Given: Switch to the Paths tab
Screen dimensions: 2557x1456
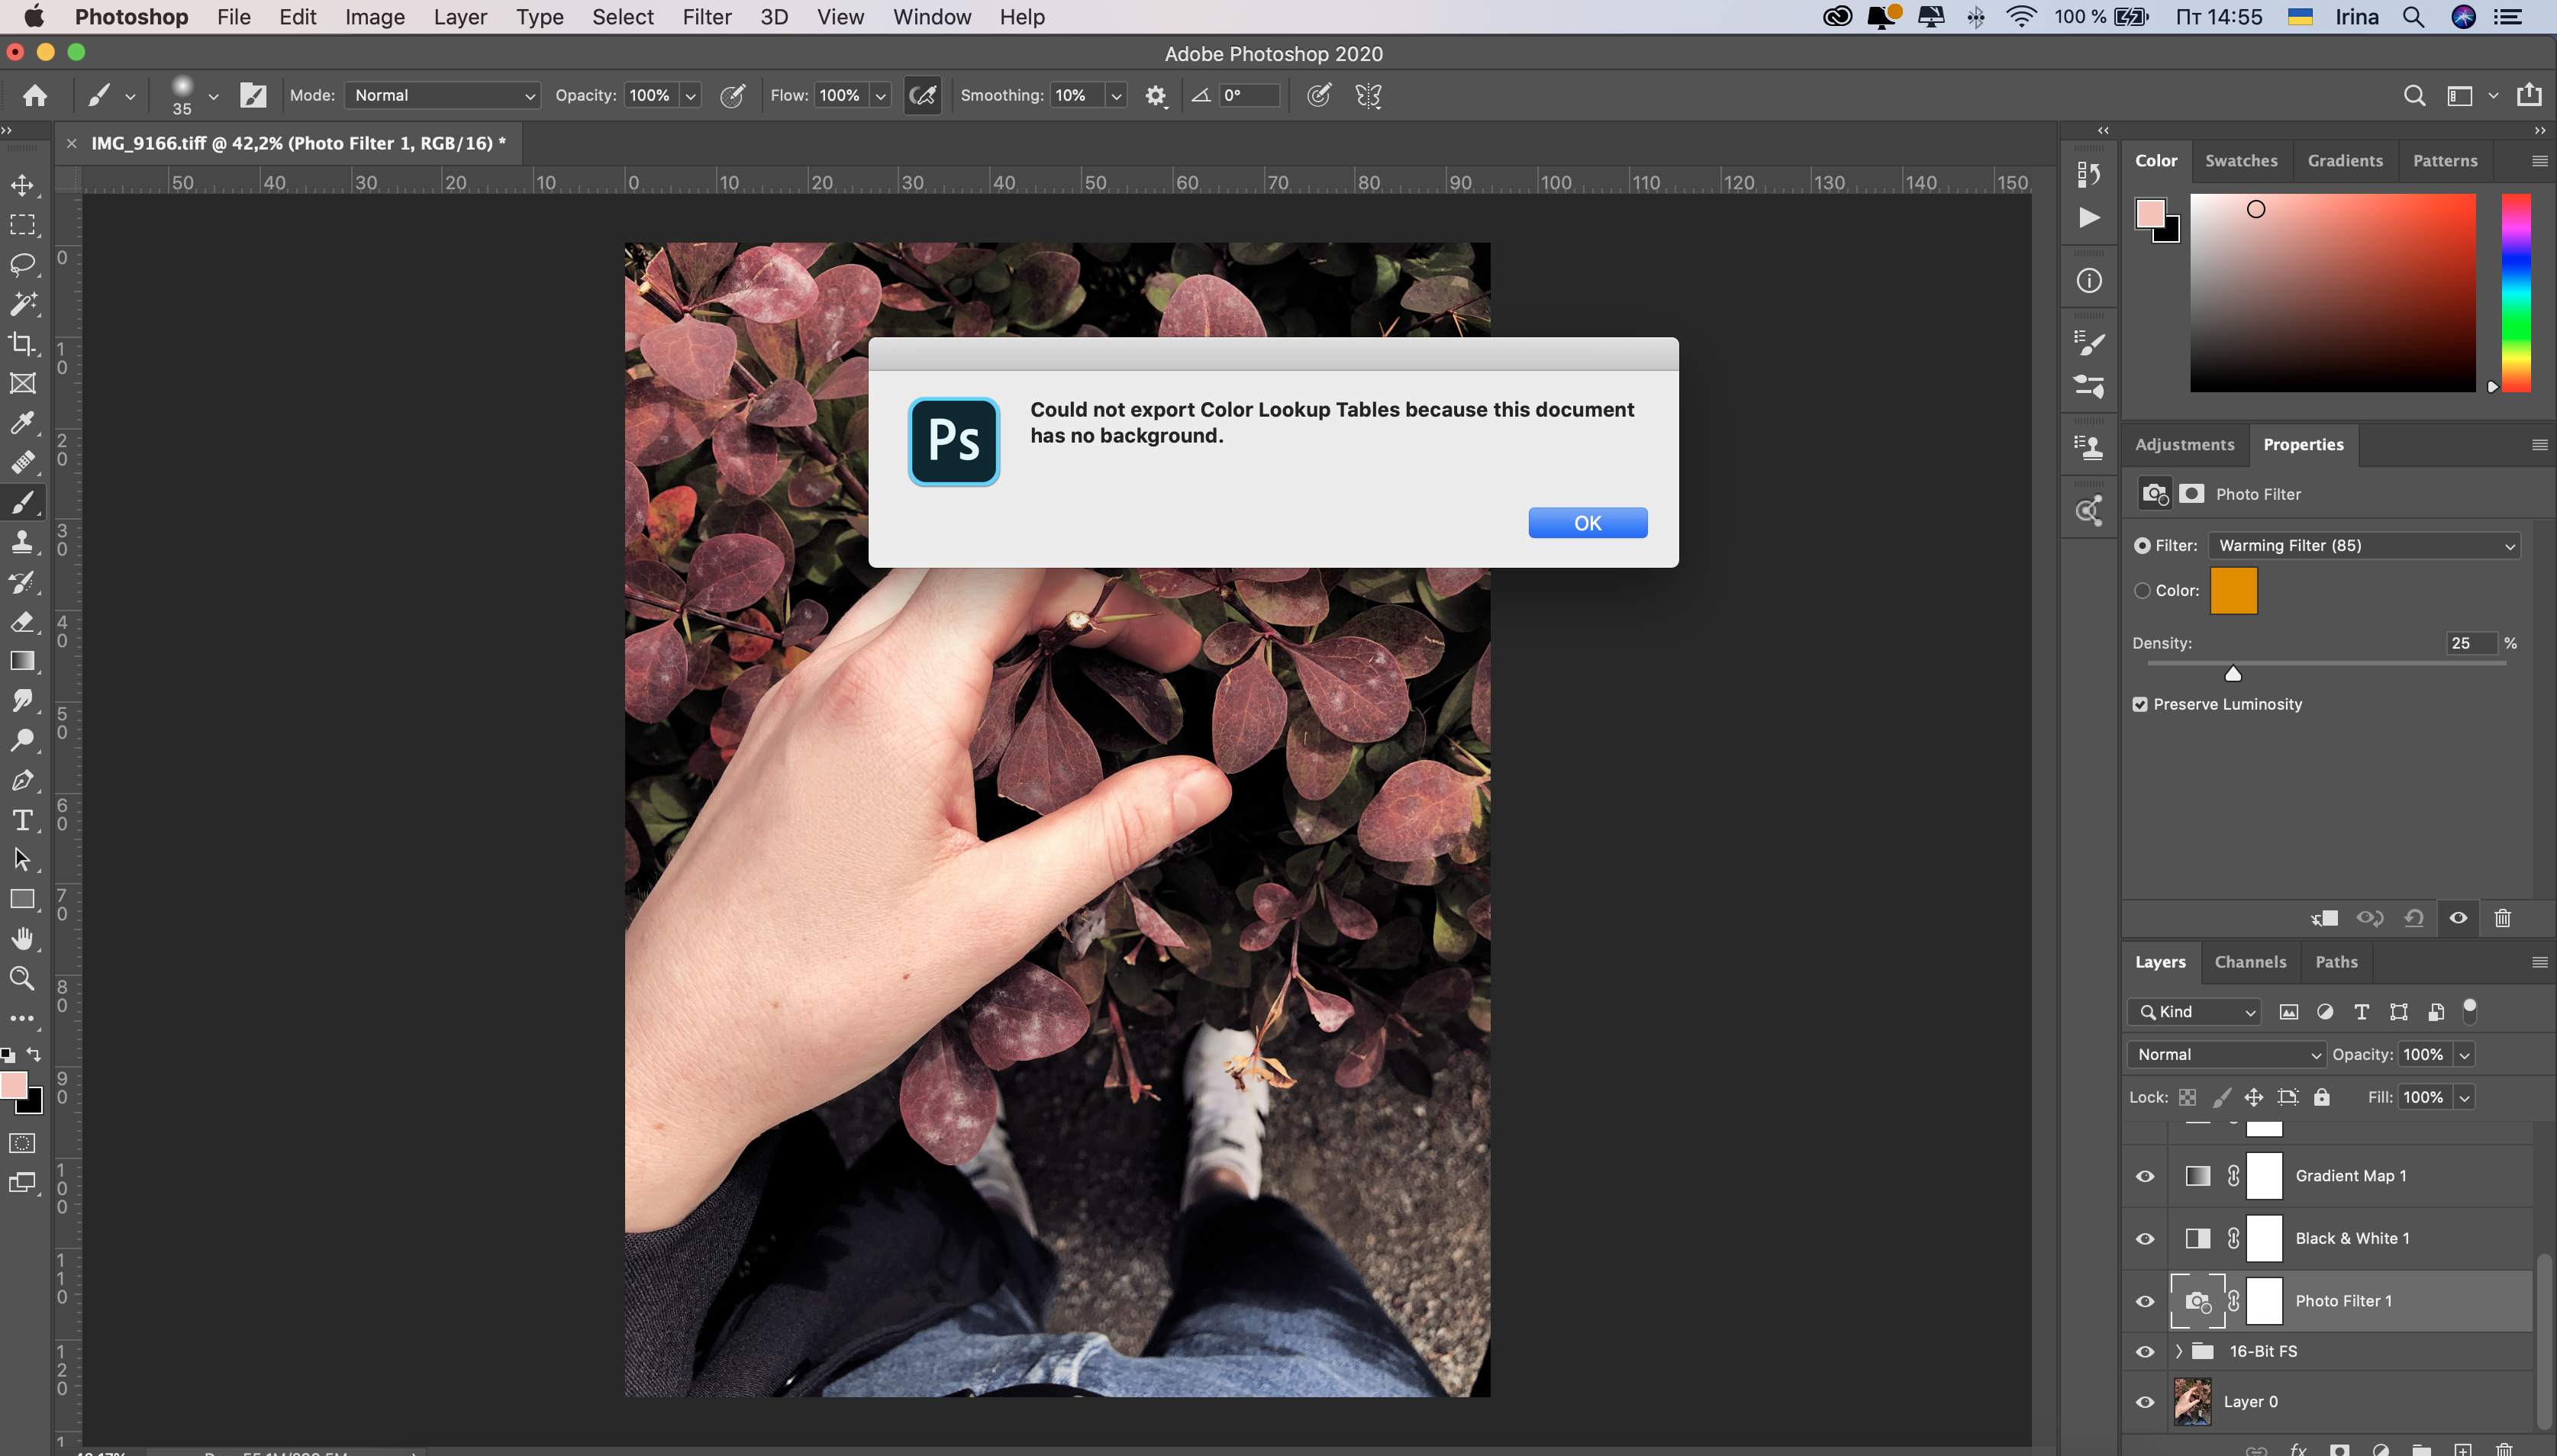Looking at the screenshot, I should tap(2336, 962).
